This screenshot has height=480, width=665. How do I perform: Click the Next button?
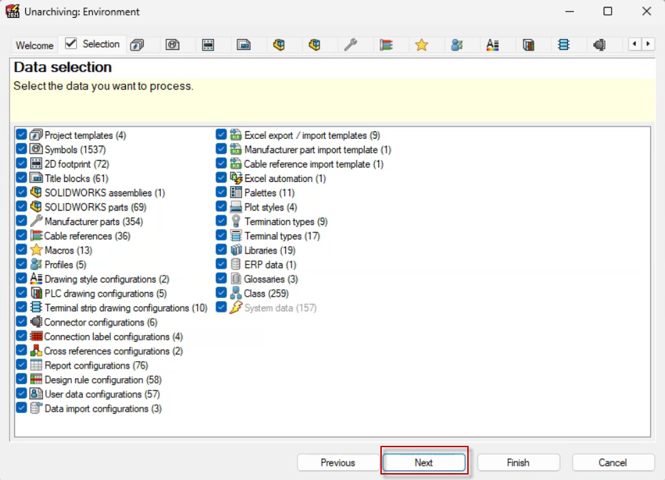[423, 462]
